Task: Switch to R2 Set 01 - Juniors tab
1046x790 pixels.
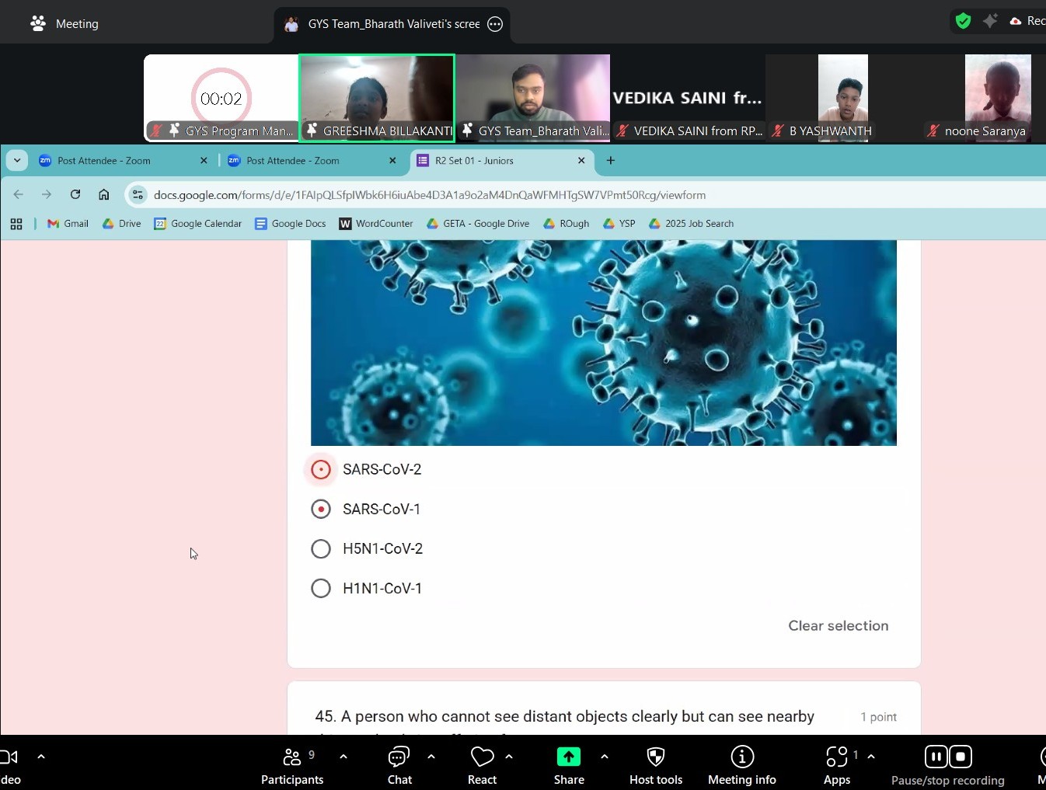Action: [x=474, y=161]
